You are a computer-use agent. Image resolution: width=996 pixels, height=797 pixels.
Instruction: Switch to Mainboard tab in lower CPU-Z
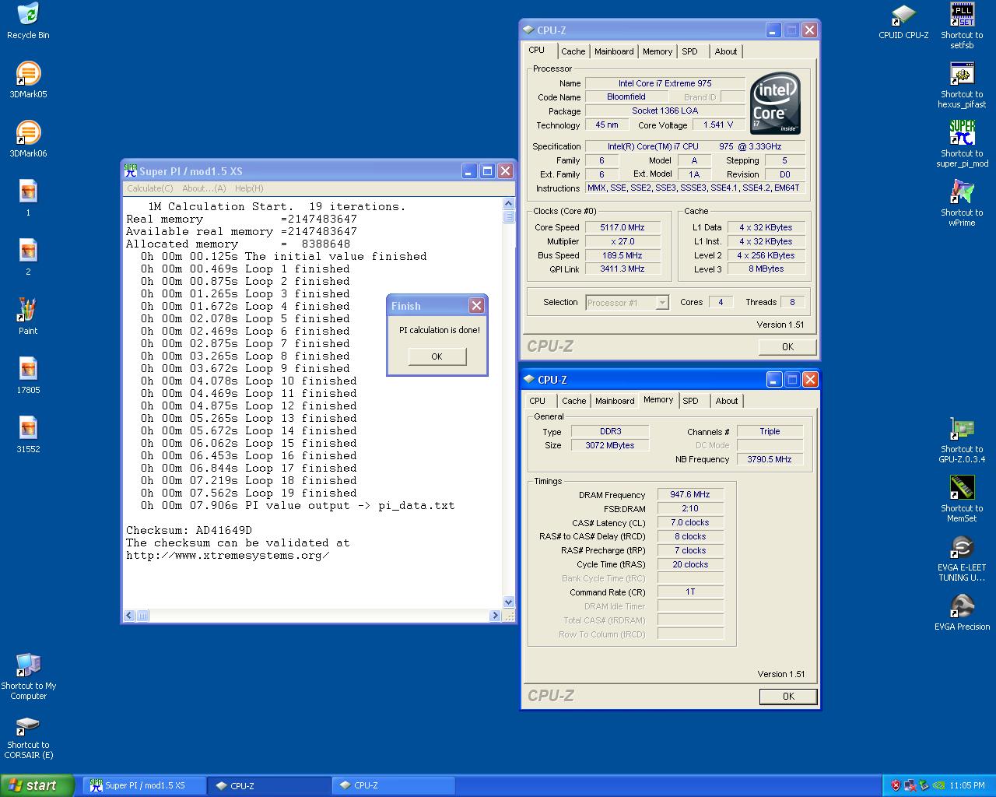click(615, 401)
